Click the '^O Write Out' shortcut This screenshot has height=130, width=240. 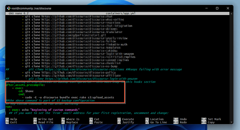click(x=43, y=119)
